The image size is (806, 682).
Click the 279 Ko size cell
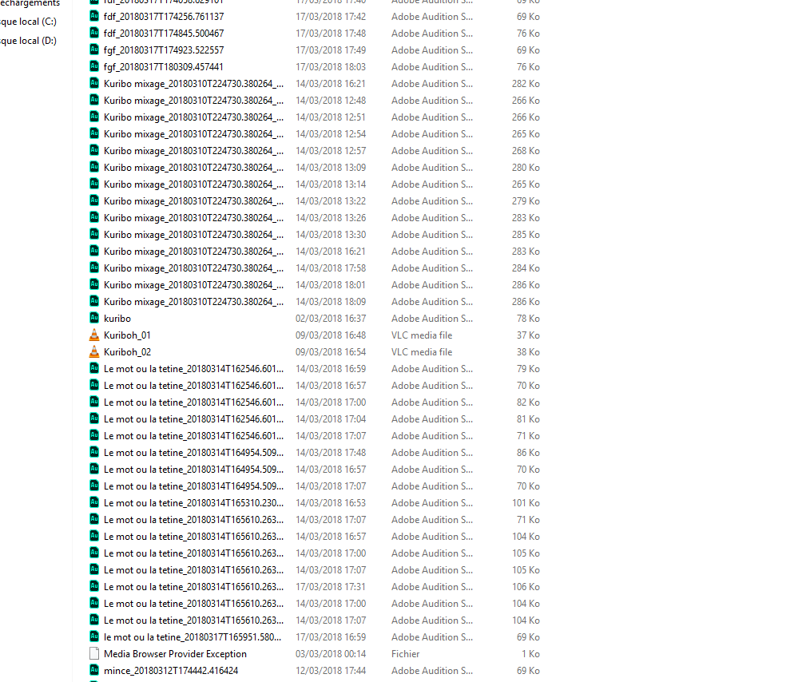(x=526, y=201)
